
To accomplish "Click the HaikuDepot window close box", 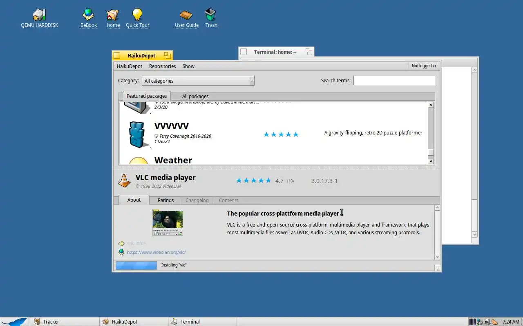I will tap(117, 55).
